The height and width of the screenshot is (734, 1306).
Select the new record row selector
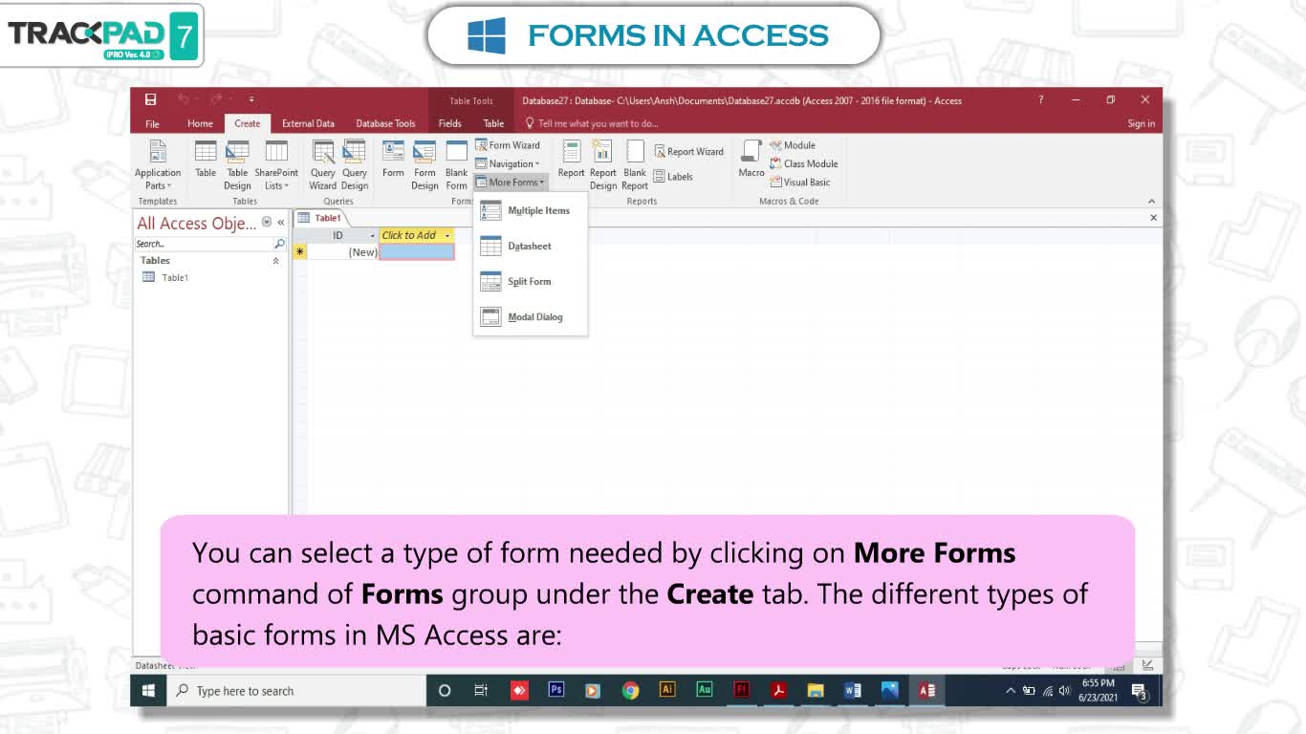tap(300, 252)
